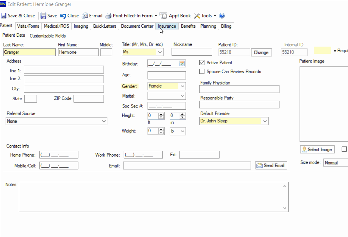
Task: Enable Spouse Can Review Records checkbox
Action: (202, 71)
